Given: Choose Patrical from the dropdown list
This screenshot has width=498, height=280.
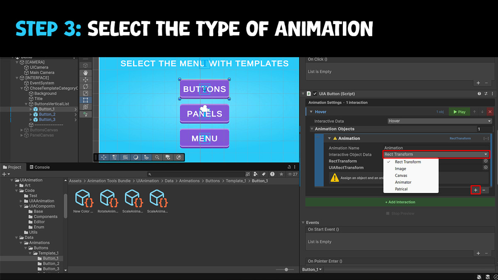Looking at the screenshot, I should tap(401, 189).
